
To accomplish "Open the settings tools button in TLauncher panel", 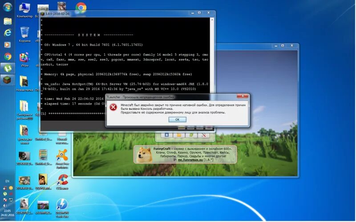I will coord(203,135).
